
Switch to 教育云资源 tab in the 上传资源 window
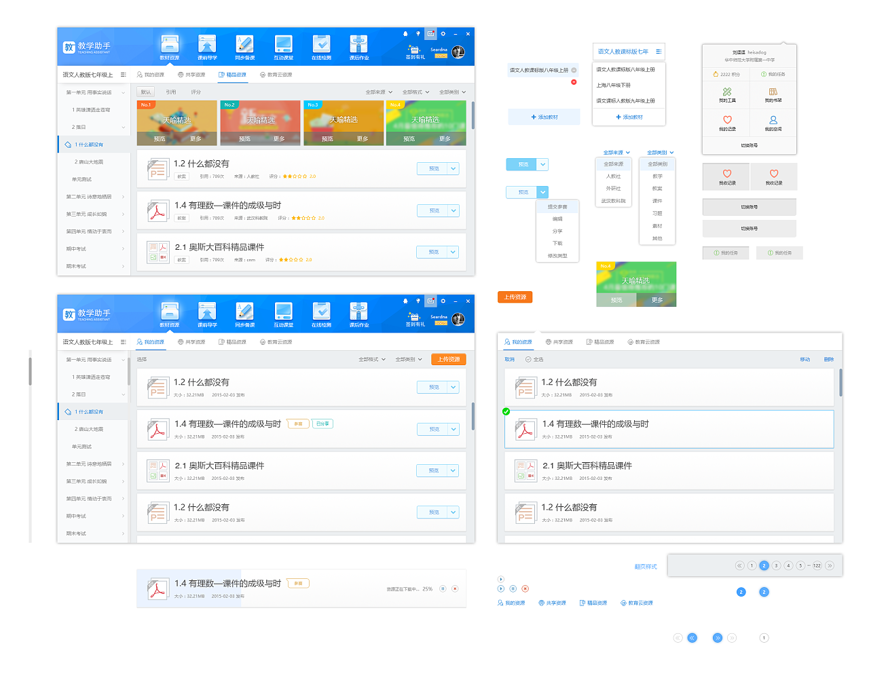pyautogui.click(x=276, y=342)
